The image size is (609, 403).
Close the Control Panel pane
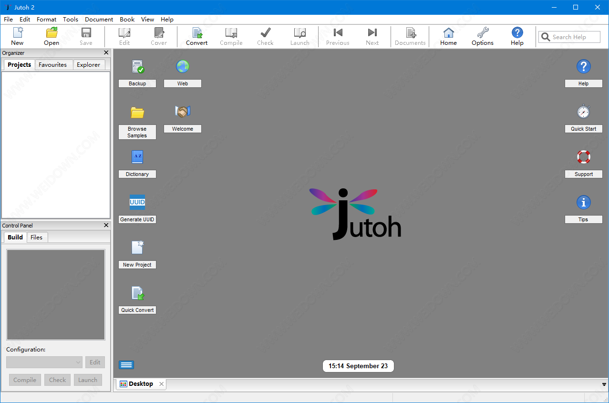point(106,225)
